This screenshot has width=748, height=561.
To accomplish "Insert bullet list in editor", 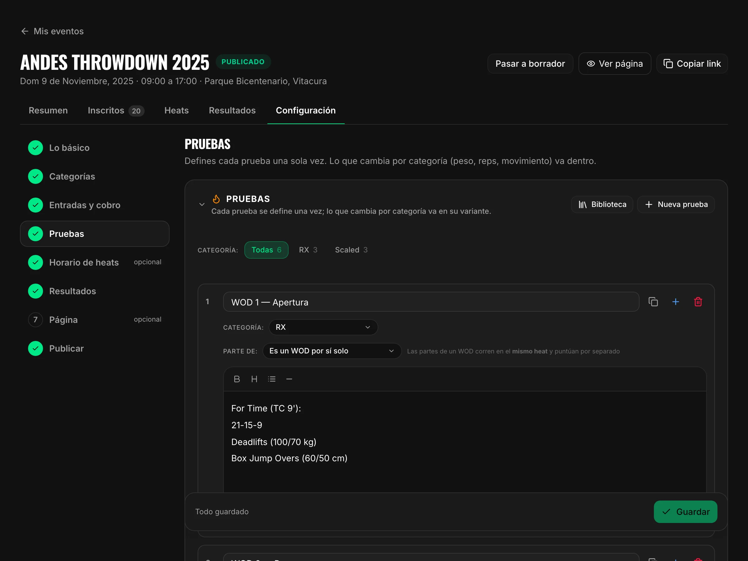I will (x=271, y=379).
